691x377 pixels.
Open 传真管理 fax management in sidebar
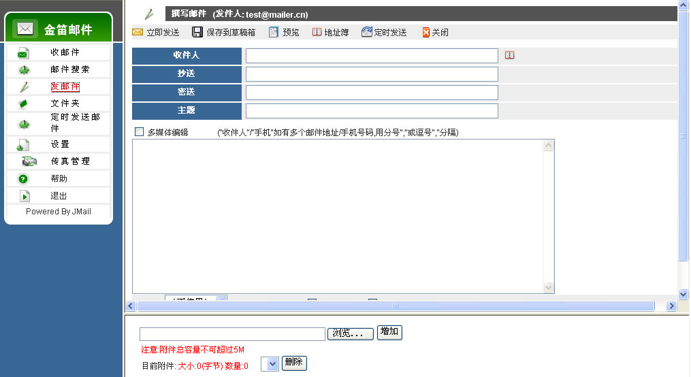(70, 161)
